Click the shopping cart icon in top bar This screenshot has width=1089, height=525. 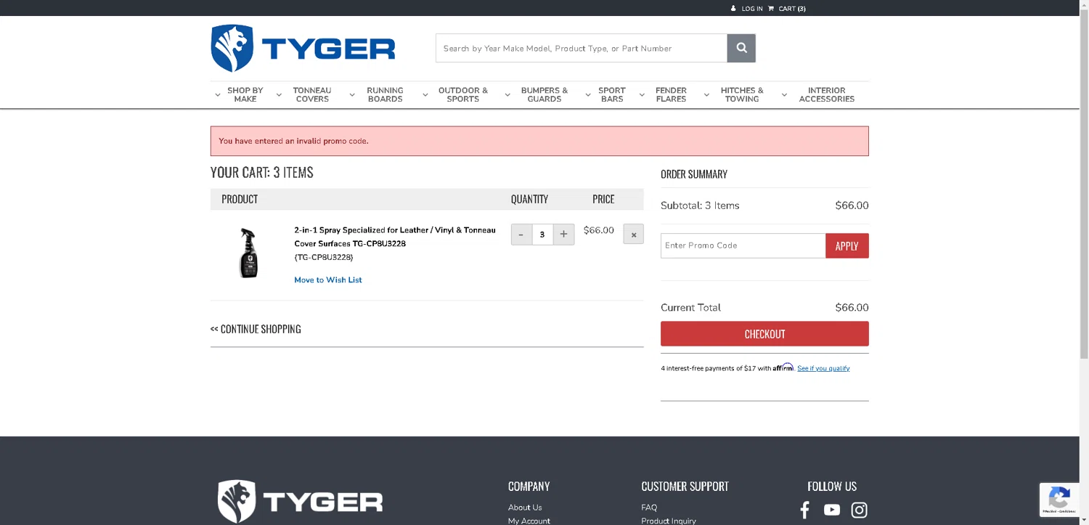[x=771, y=9]
